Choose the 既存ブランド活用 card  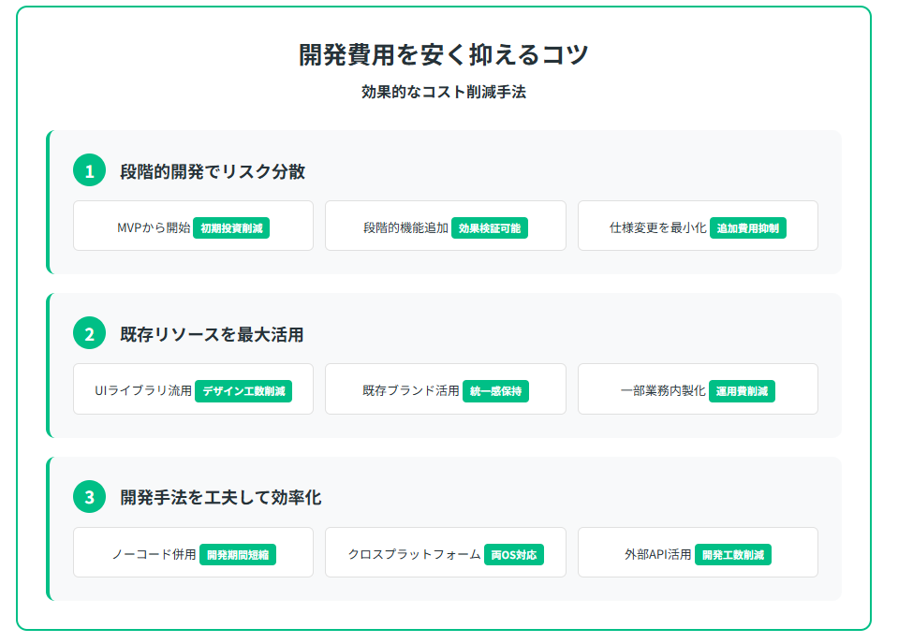pos(446,388)
